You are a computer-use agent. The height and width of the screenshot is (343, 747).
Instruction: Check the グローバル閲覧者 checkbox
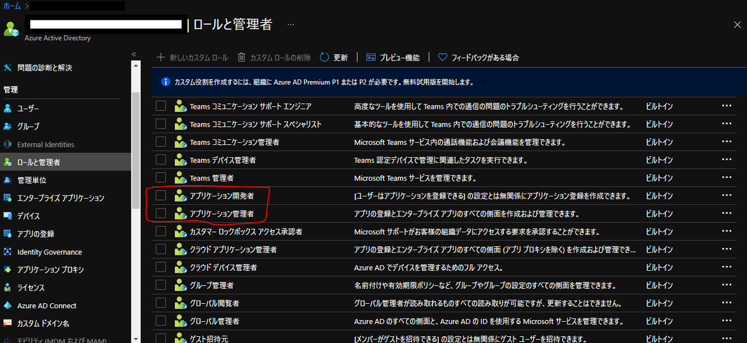[161, 303]
